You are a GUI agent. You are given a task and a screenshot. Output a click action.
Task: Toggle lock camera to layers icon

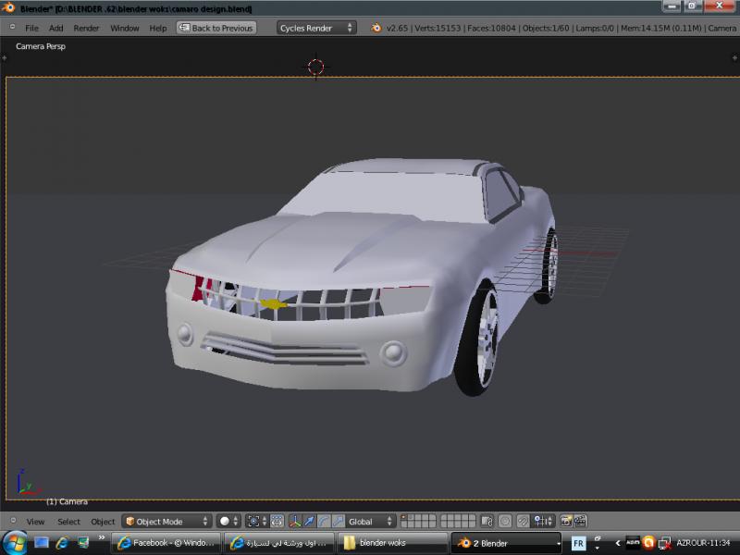pyautogui.click(x=487, y=522)
